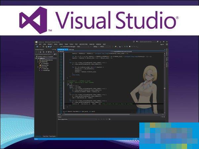Collapse the Source Files folder
Image resolution: width=199 pixels, height=149 pixels.
pos(38,67)
